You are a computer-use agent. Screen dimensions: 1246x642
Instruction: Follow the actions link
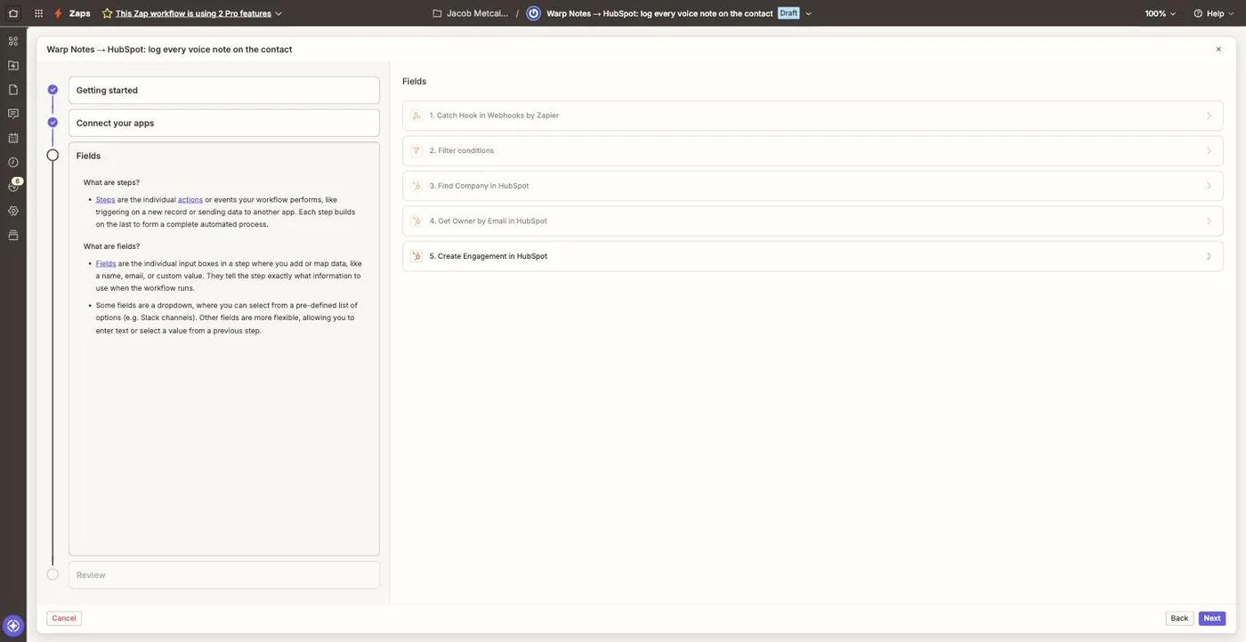pyautogui.click(x=190, y=200)
